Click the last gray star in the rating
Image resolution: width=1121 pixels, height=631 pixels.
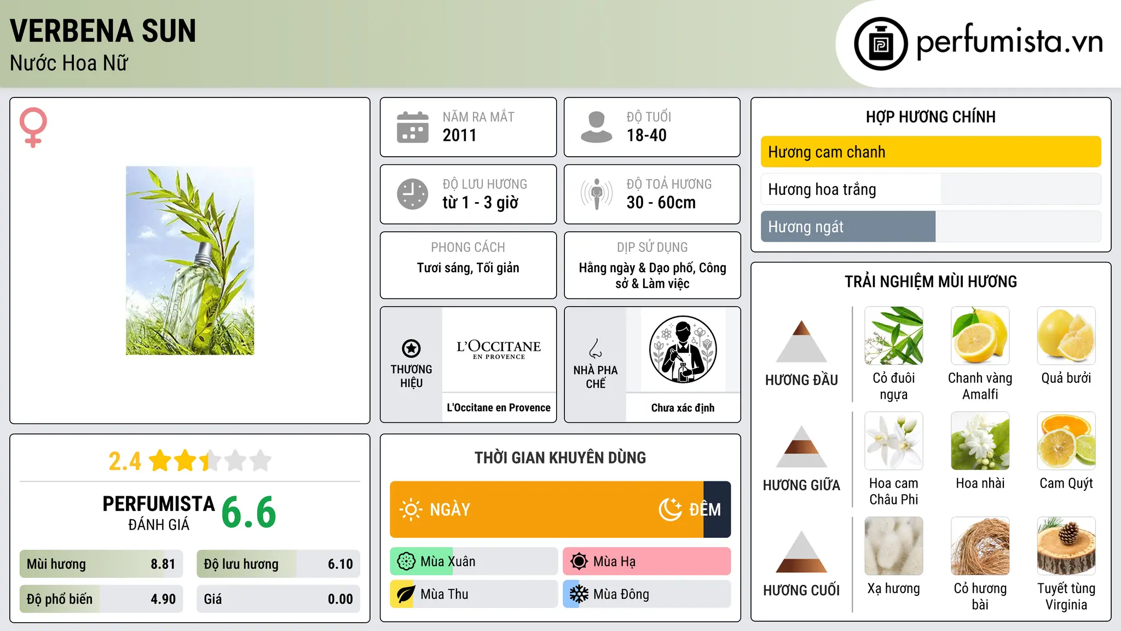[x=261, y=461]
